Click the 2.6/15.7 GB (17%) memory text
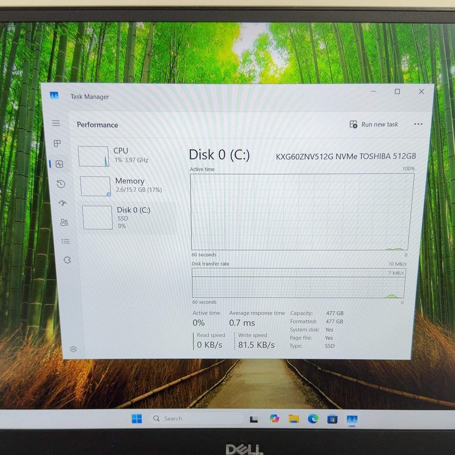Viewport: 455px width, 455px height. [139, 190]
